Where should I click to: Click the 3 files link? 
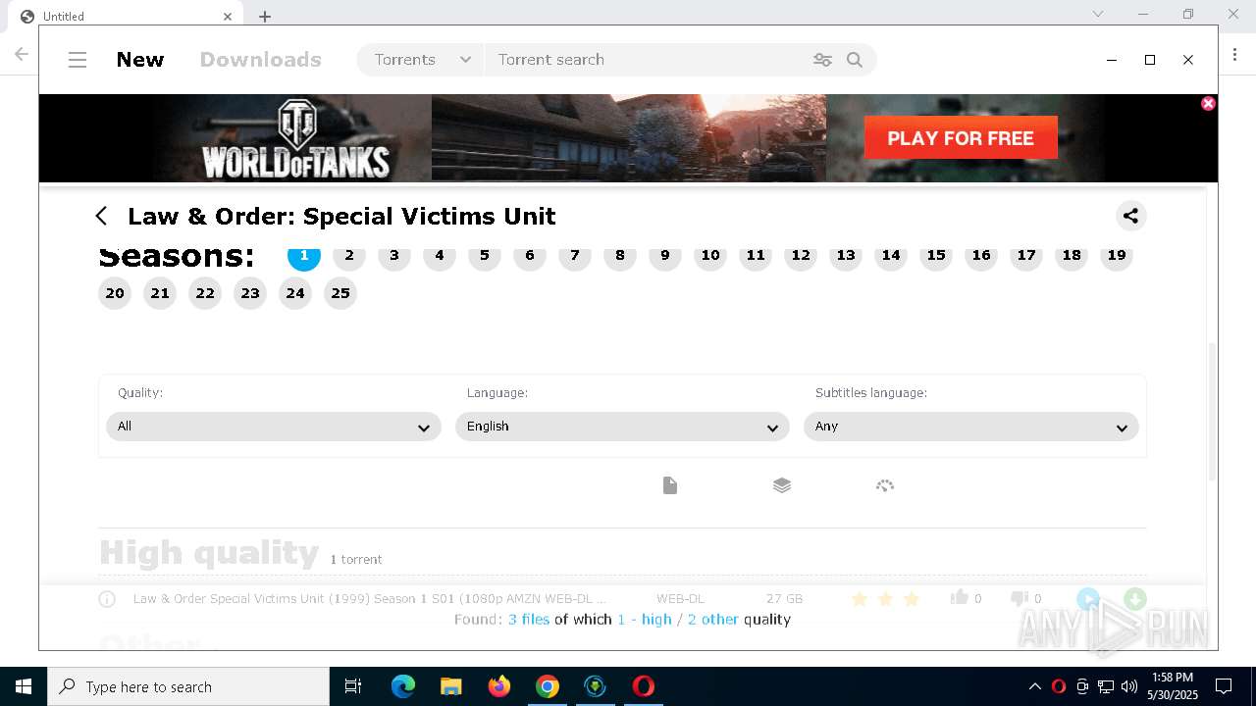[x=529, y=620]
